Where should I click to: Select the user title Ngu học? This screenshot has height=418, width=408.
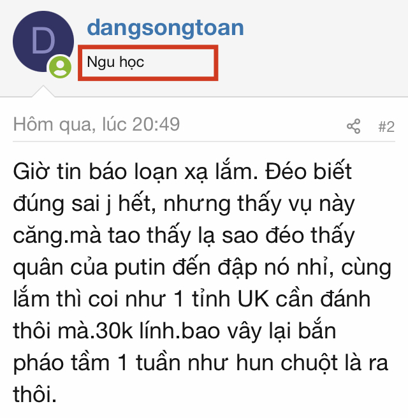pyautogui.click(x=115, y=62)
